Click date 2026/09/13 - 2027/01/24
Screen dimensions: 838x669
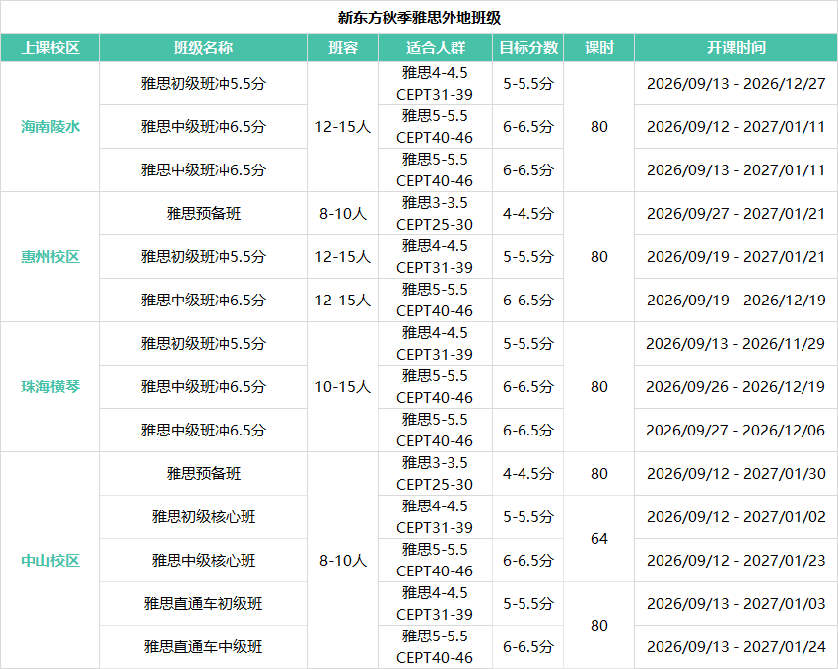(735, 646)
